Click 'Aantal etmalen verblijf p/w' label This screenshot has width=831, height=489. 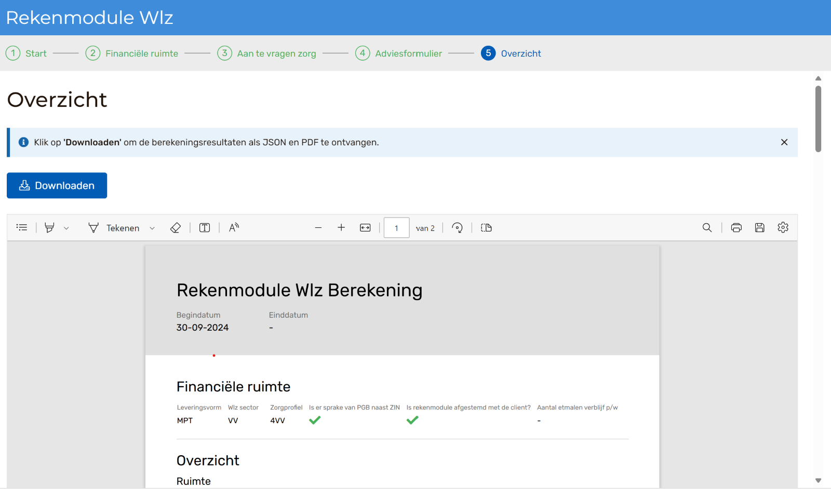click(578, 407)
